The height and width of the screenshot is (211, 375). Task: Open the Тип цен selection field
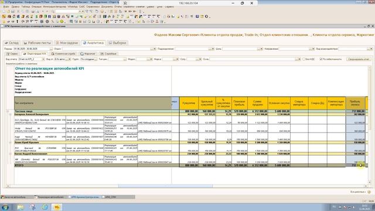(117, 59)
